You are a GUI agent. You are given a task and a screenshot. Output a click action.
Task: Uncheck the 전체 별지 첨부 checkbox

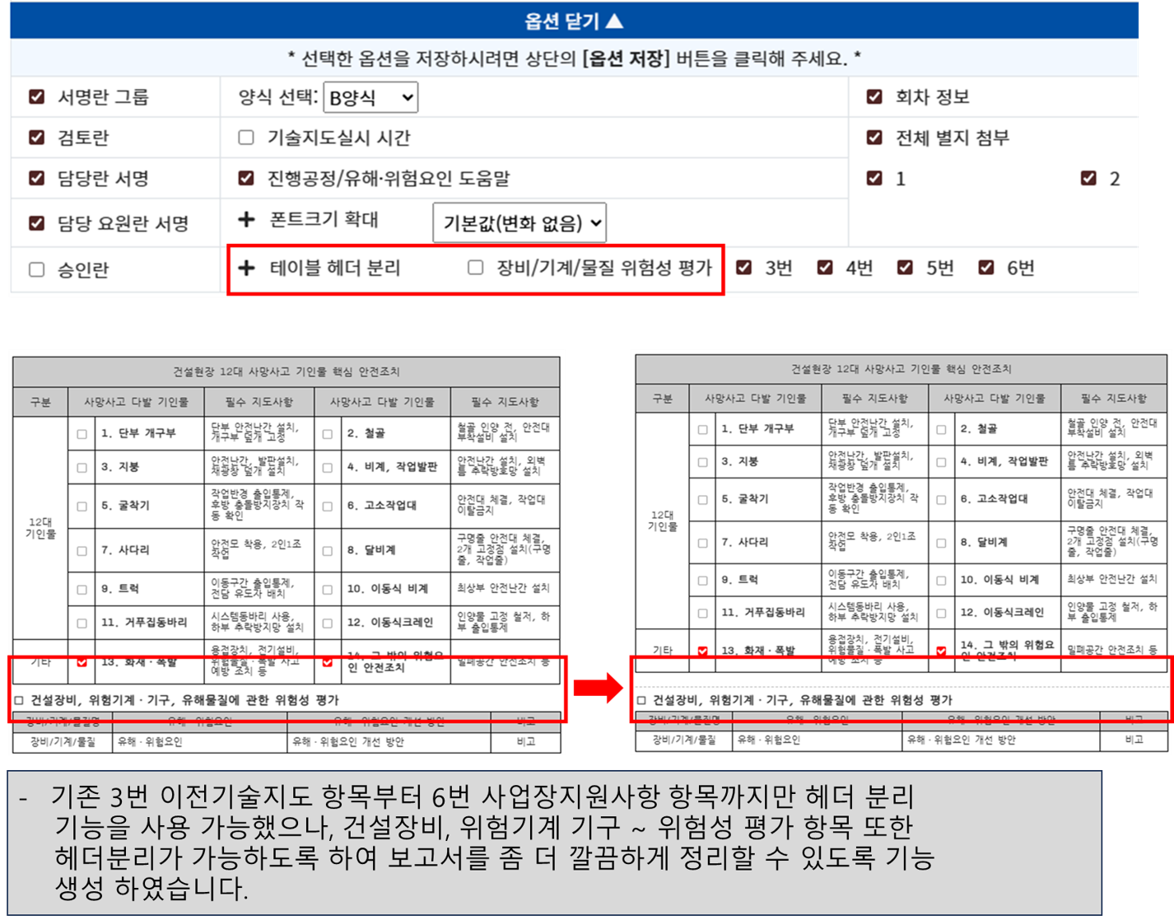874,137
